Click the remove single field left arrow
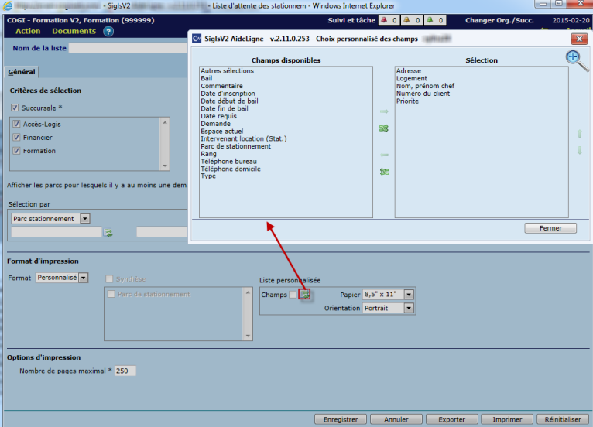Viewport: 593px width, 427px height. 384,154
